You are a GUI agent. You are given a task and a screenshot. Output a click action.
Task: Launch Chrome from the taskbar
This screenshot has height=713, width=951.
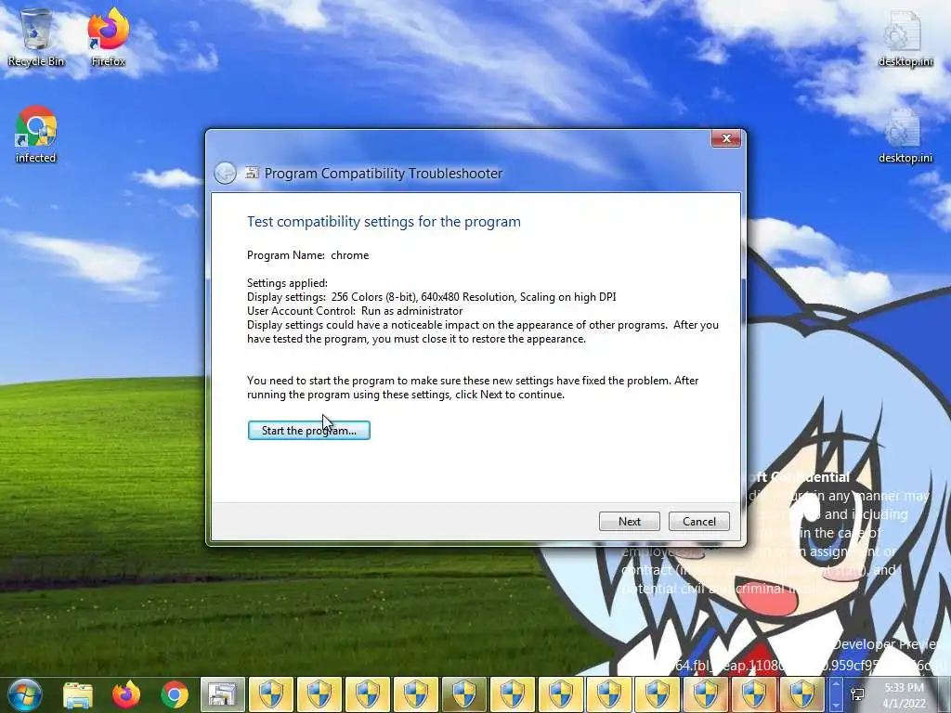(175, 694)
